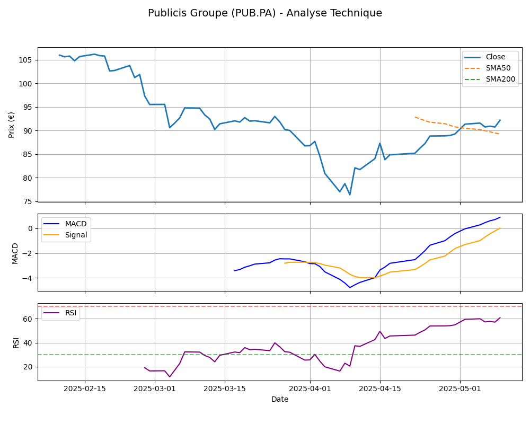Image resolution: width=530 pixels, height=424 pixels.
Task: Click the '75' price axis tick
Action: pos(28,202)
